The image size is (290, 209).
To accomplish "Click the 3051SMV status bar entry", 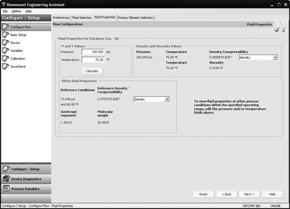I will coord(252,206).
